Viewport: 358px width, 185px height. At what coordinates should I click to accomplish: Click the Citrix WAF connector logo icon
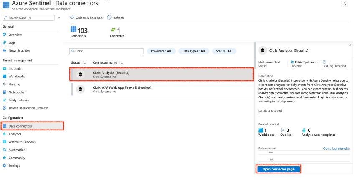[x=80, y=89]
